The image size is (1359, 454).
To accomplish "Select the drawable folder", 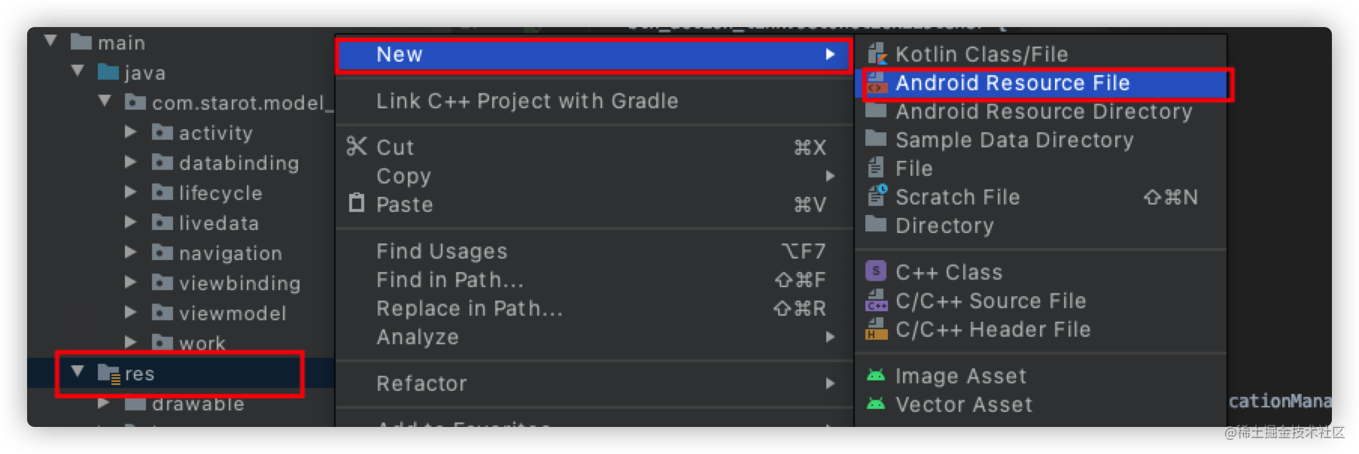I will [x=198, y=404].
